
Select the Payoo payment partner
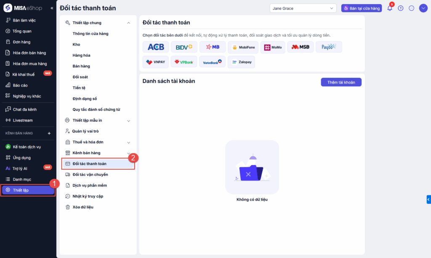[x=329, y=47]
